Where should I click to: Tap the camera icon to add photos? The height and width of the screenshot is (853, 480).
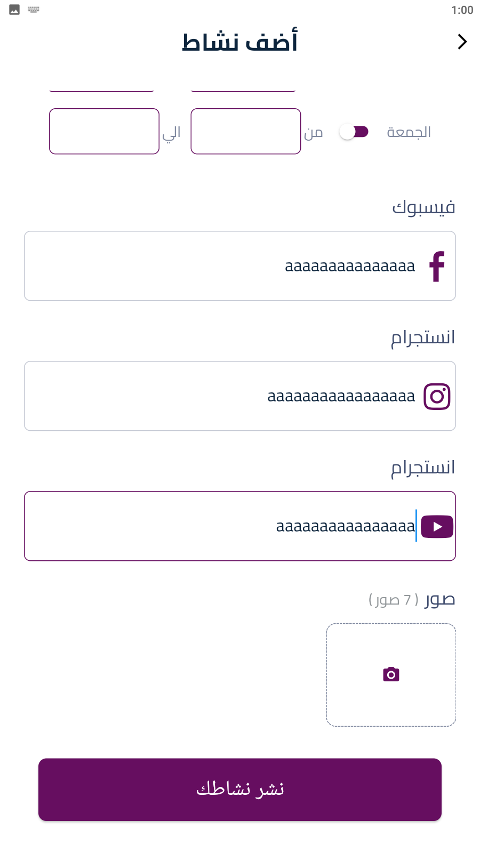391,674
